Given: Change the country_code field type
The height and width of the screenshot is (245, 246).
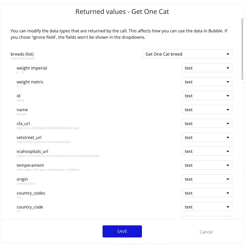Looking at the screenshot, I should 207,207.
